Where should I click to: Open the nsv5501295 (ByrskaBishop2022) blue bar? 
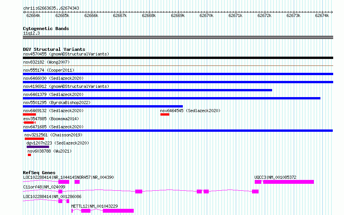coord(103,106)
